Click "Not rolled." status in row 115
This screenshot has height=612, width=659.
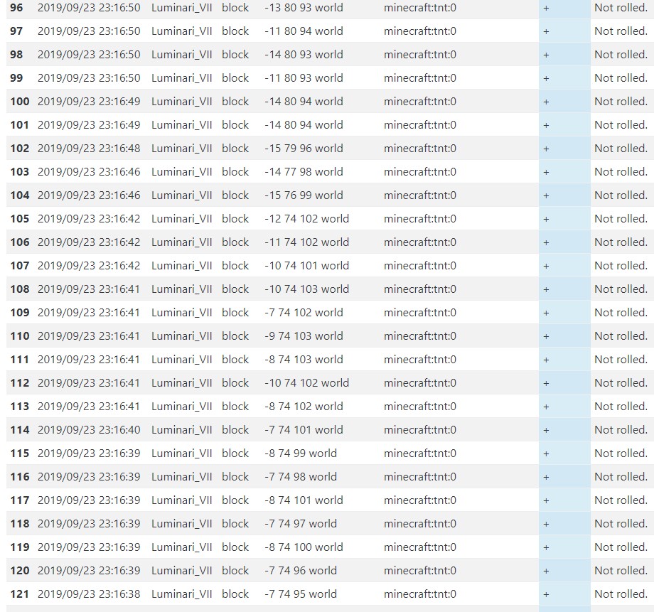621,453
